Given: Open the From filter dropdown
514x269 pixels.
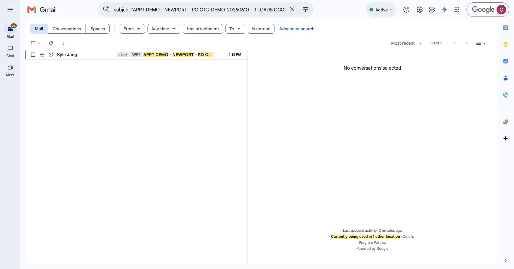Looking at the screenshot, I should [132, 29].
